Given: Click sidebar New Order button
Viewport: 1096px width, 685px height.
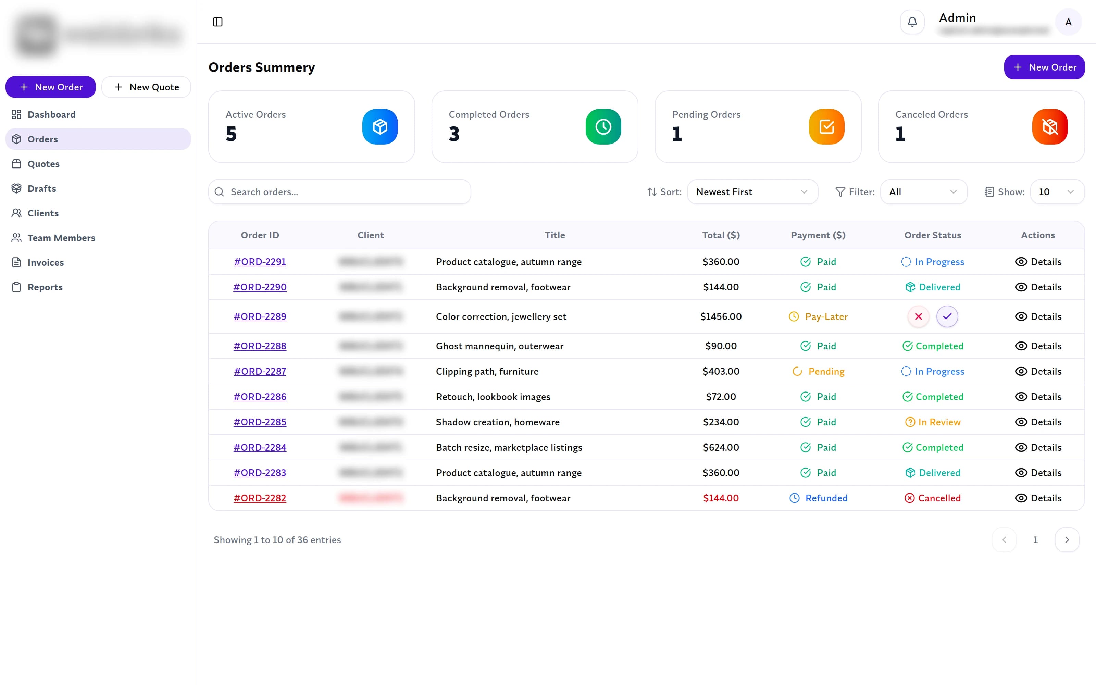Looking at the screenshot, I should click(x=51, y=87).
